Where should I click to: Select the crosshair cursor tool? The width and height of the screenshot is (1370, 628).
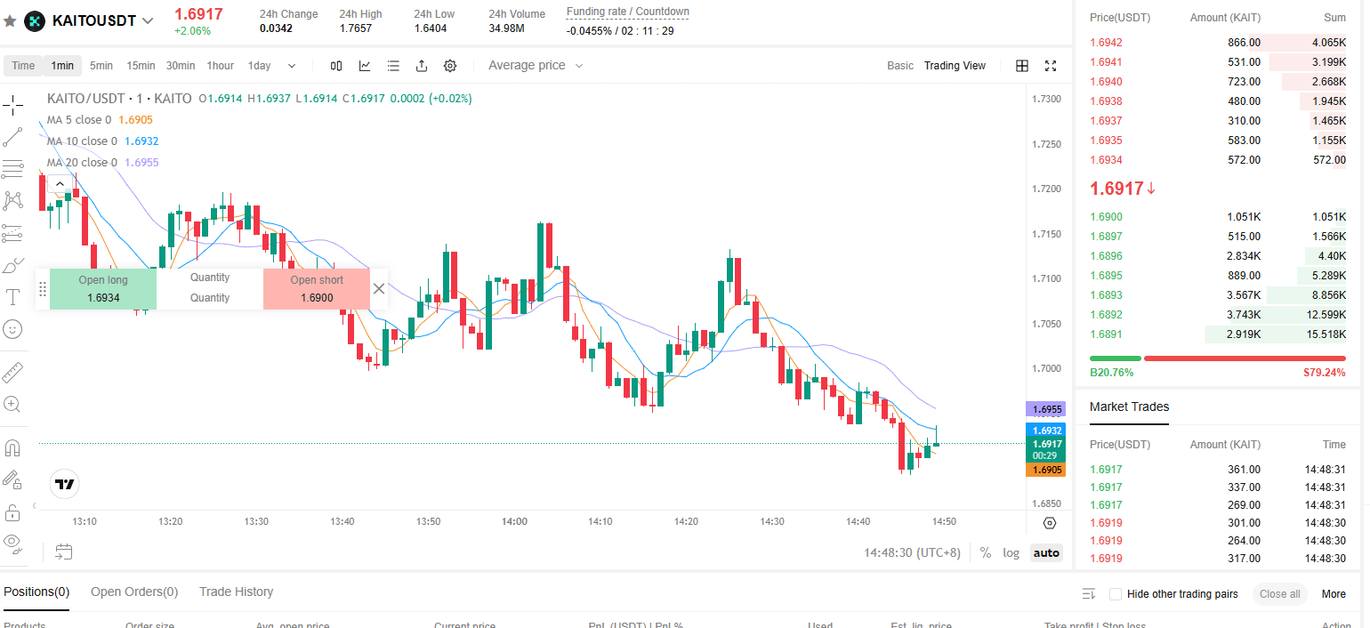coord(12,106)
